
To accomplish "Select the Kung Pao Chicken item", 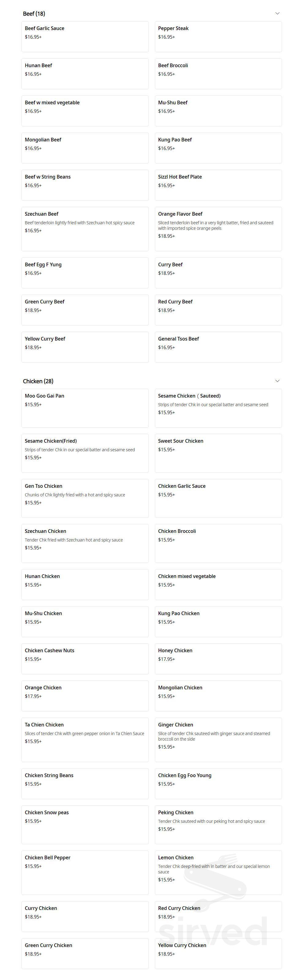I will coord(218,621).
